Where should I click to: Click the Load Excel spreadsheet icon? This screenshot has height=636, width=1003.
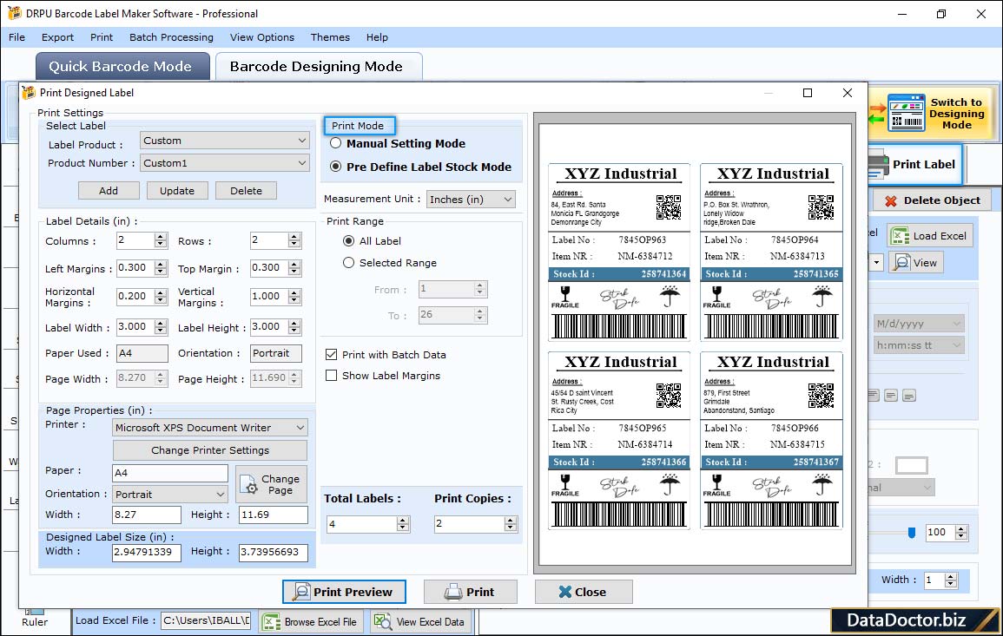point(900,236)
